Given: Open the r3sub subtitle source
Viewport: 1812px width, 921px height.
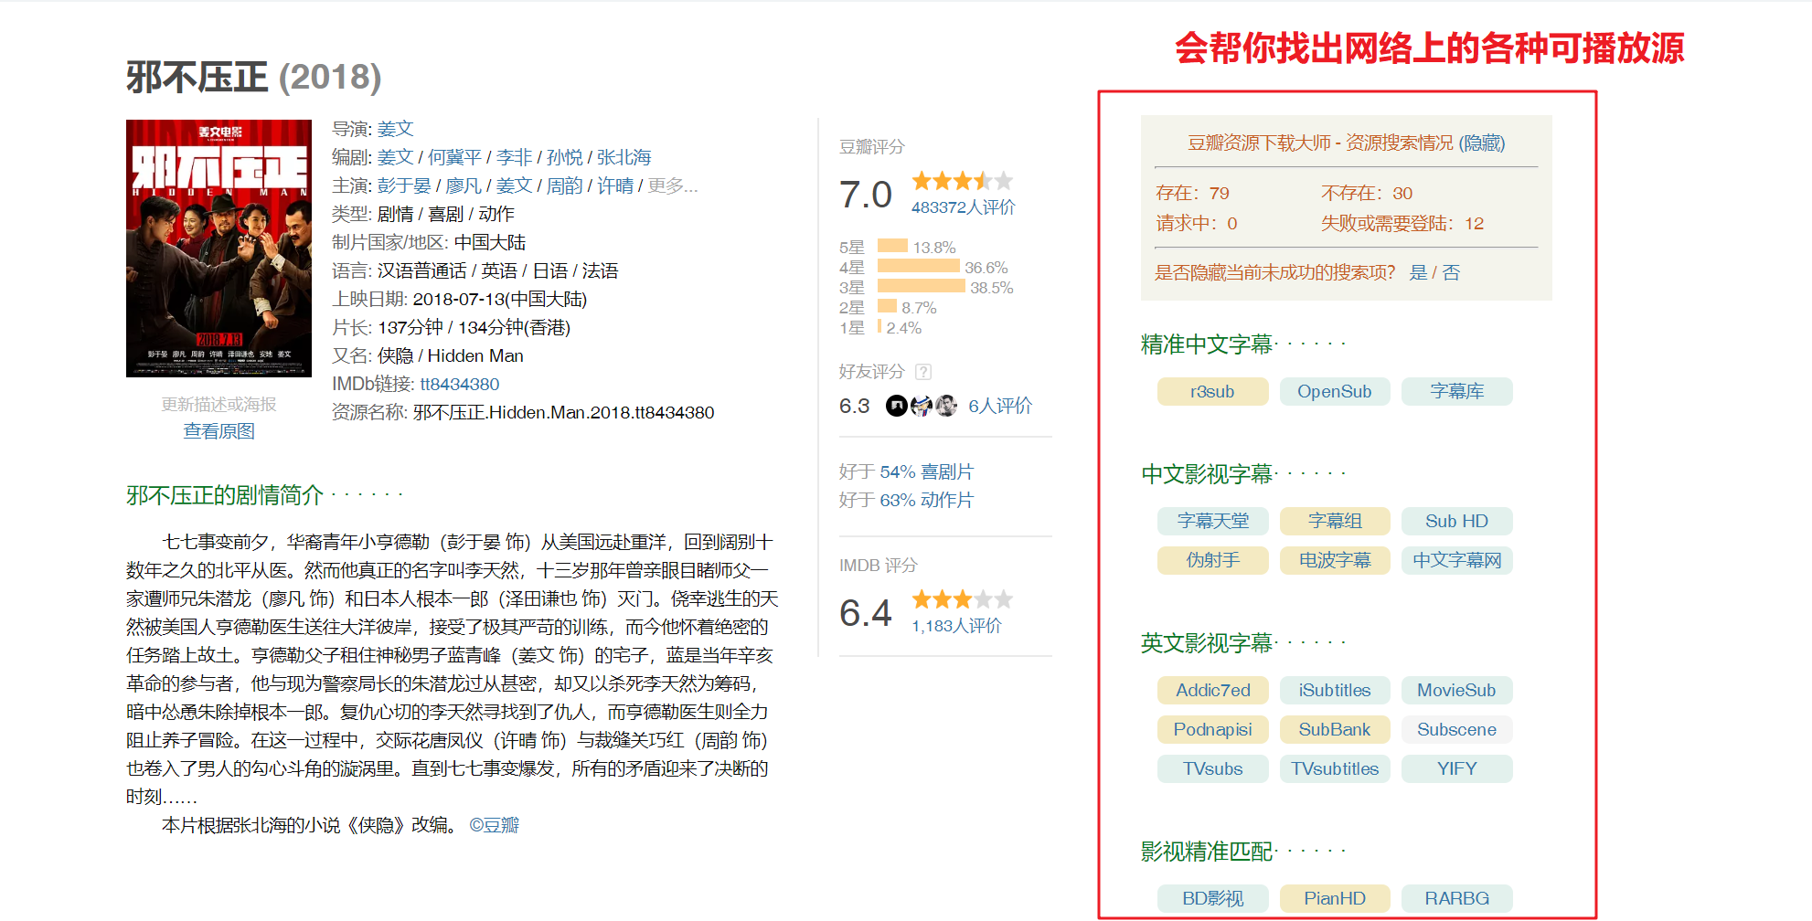Looking at the screenshot, I should [x=1212, y=391].
